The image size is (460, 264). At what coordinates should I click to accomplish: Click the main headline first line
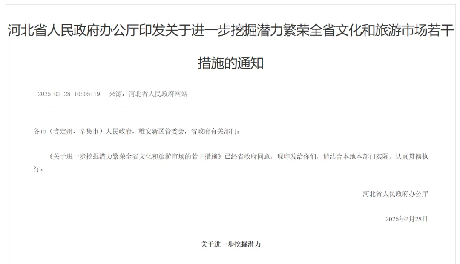[230, 31]
